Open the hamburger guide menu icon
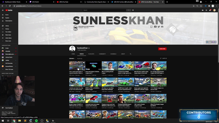 pos(3,10)
